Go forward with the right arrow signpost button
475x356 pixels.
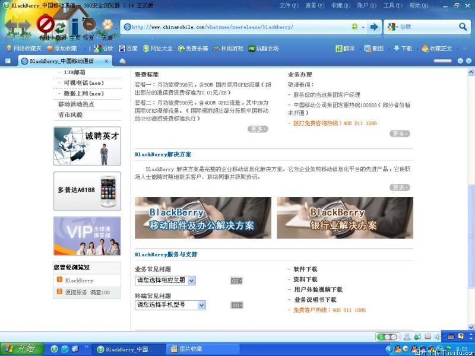click(x=24, y=27)
